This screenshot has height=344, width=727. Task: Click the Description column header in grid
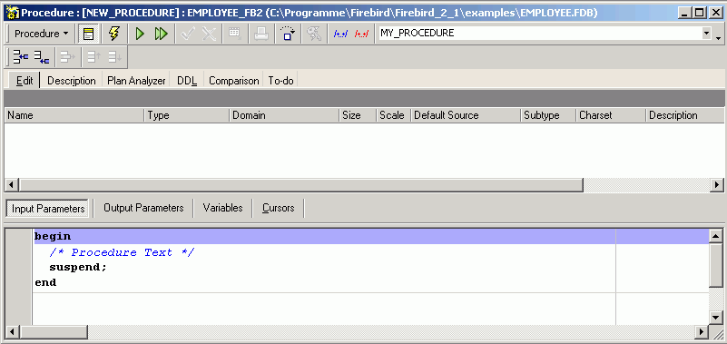pyautogui.click(x=685, y=115)
